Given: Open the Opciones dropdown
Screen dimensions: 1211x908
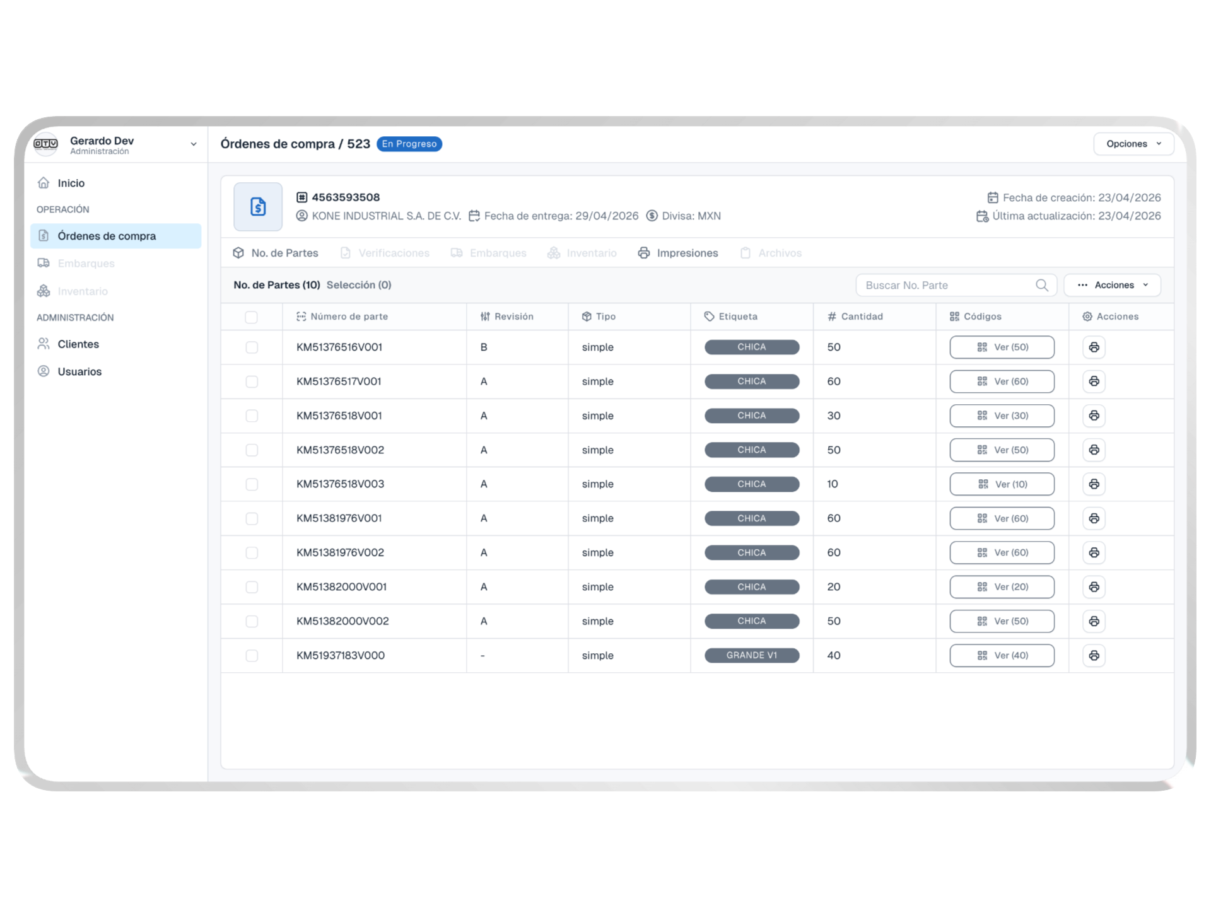Looking at the screenshot, I should 1133,144.
